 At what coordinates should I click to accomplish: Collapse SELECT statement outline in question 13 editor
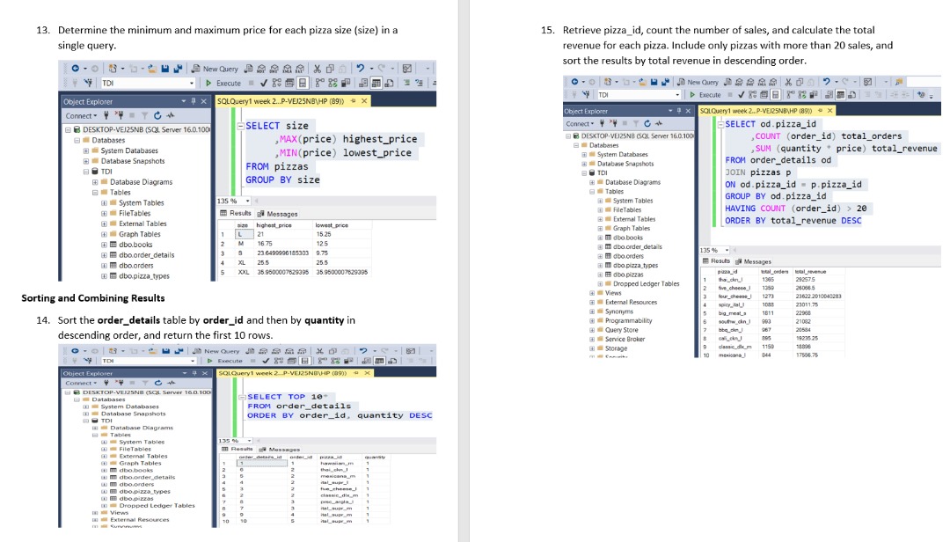tap(240, 126)
